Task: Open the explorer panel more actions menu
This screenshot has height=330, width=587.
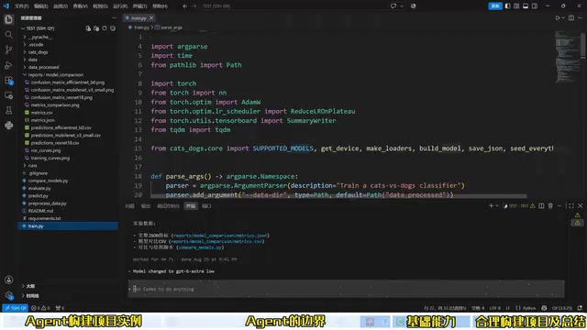Action: click(114, 18)
